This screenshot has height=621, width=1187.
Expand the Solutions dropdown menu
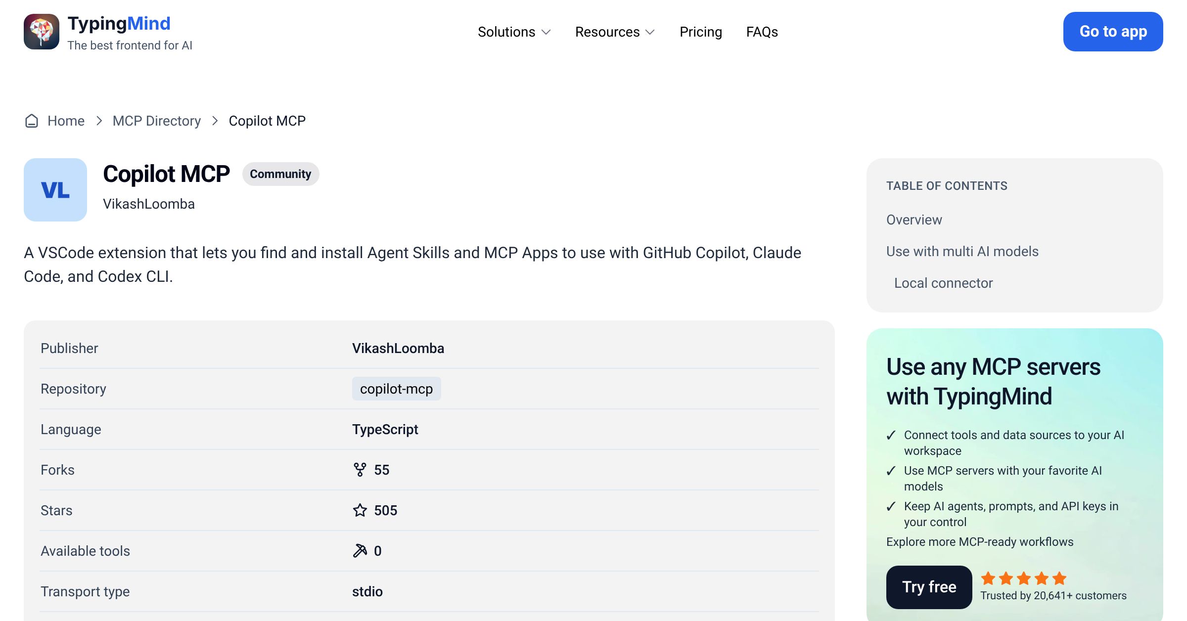514,32
